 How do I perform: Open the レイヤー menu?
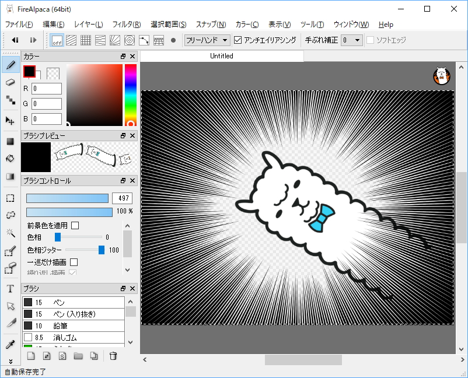pyautogui.click(x=88, y=24)
